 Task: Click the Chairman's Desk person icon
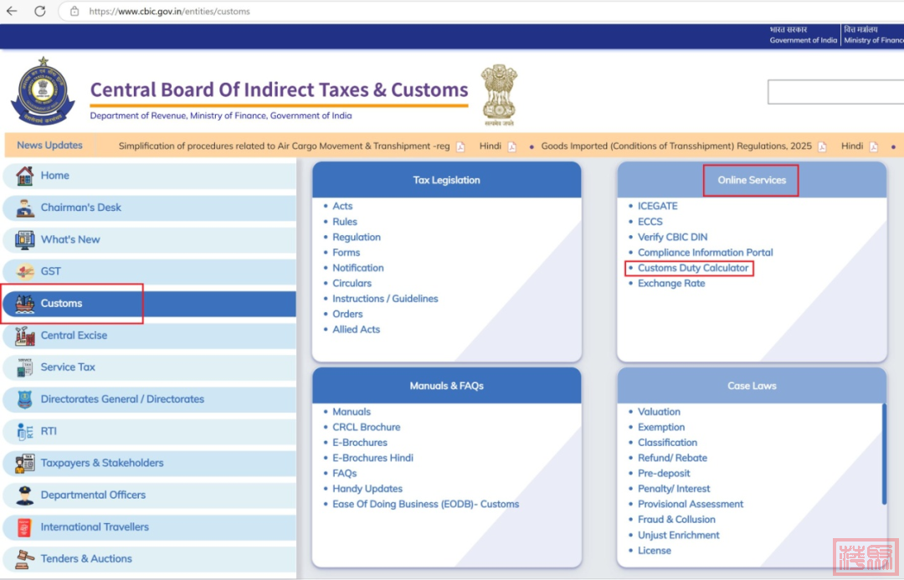point(25,208)
